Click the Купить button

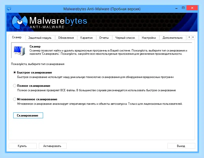pyautogui.click(x=23, y=146)
